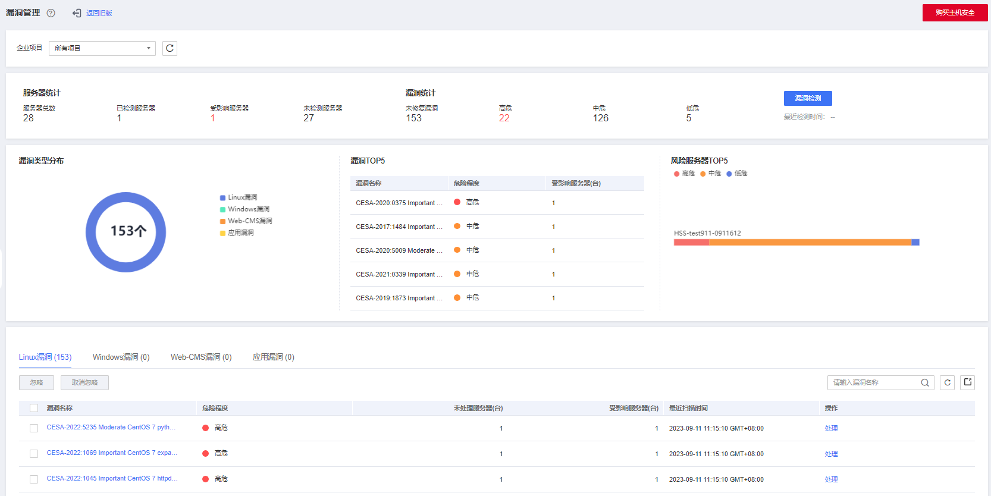Click the vulnerability name search field

(873, 383)
